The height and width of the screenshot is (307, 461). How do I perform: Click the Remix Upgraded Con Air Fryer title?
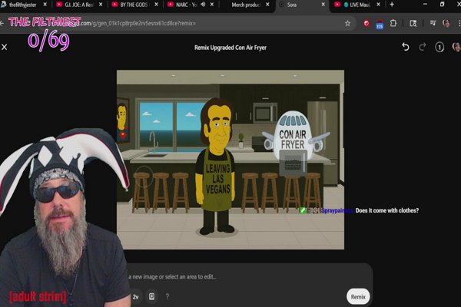click(x=230, y=48)
